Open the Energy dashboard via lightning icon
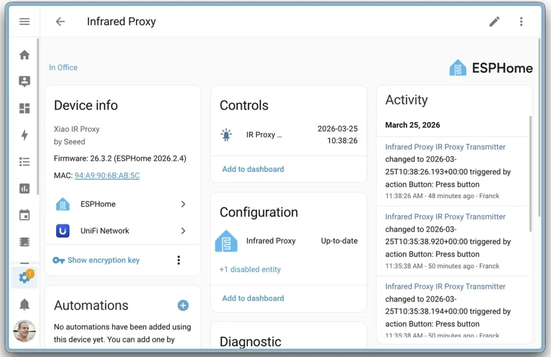This screenshot has width=551, height=357. point(25,135)
